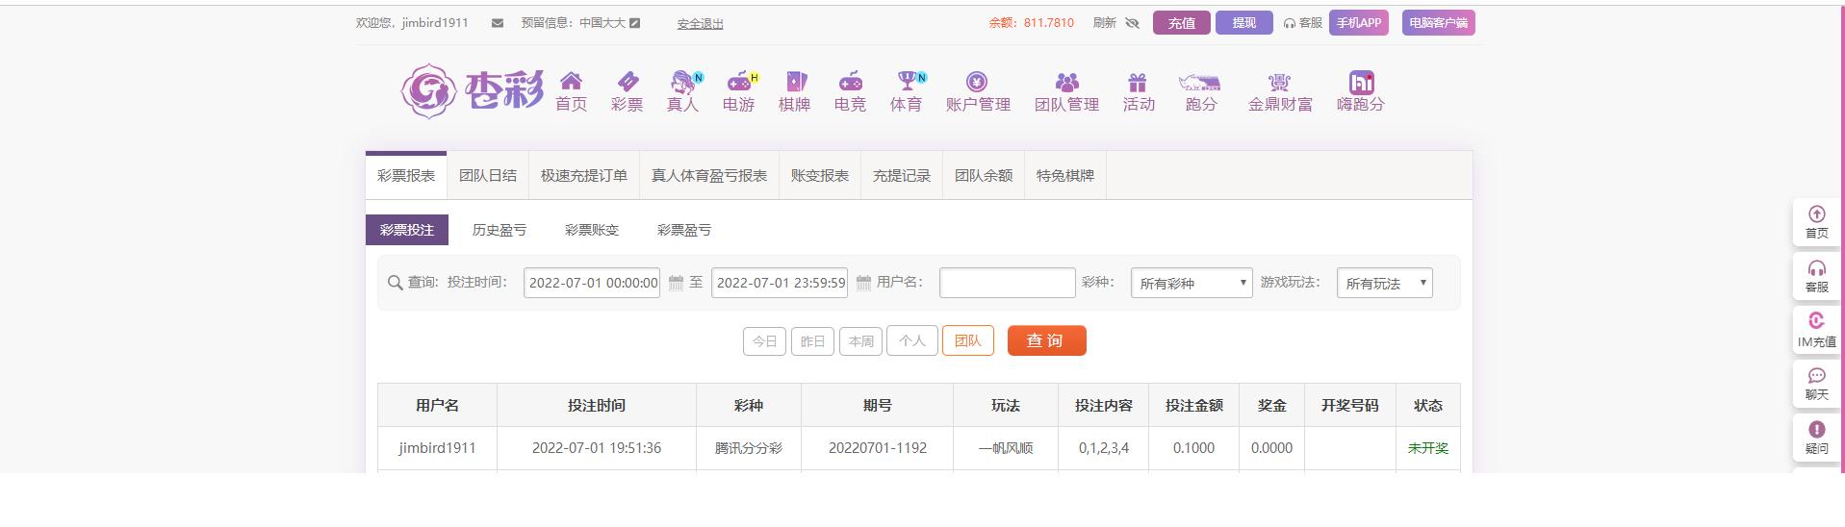Click the 安全退出 logout link
This screenshot has width=1845, height=527.
(x=700, y=24)
